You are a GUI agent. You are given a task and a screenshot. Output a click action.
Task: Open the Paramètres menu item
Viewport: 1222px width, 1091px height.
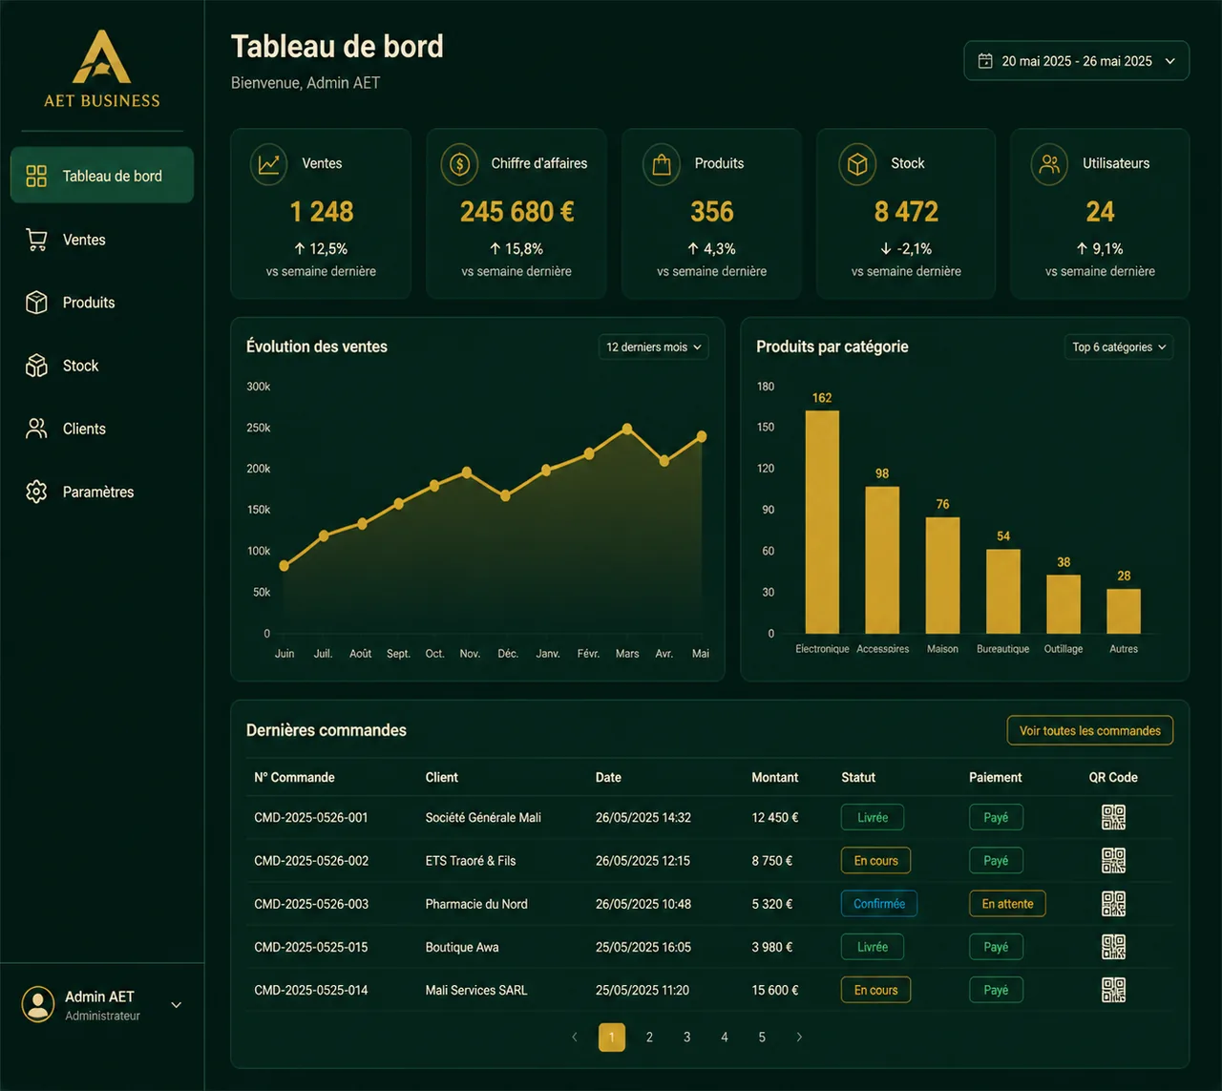(x=102, y=492)
